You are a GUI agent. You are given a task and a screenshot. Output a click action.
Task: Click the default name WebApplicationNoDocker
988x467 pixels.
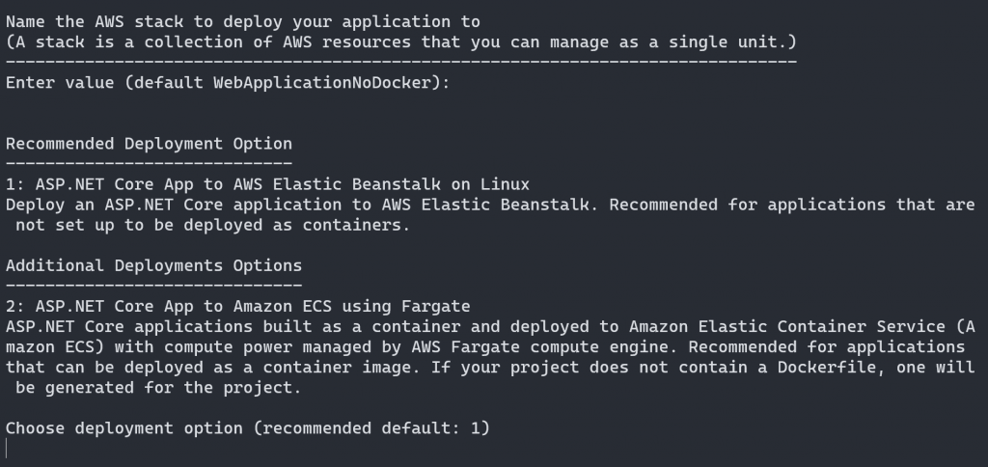[326, 83]
